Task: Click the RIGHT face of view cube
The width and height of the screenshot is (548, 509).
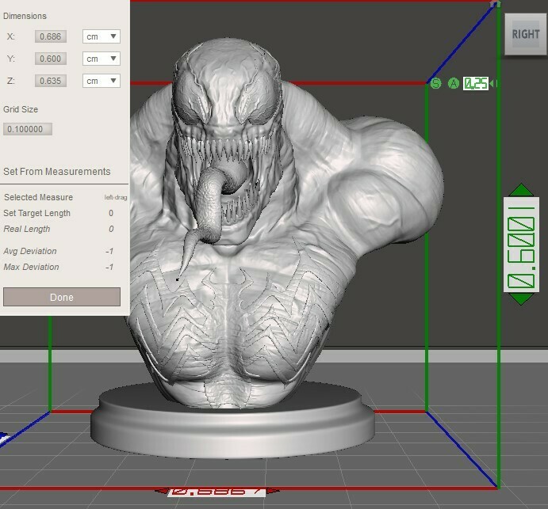Action: (x=525, y=34)
